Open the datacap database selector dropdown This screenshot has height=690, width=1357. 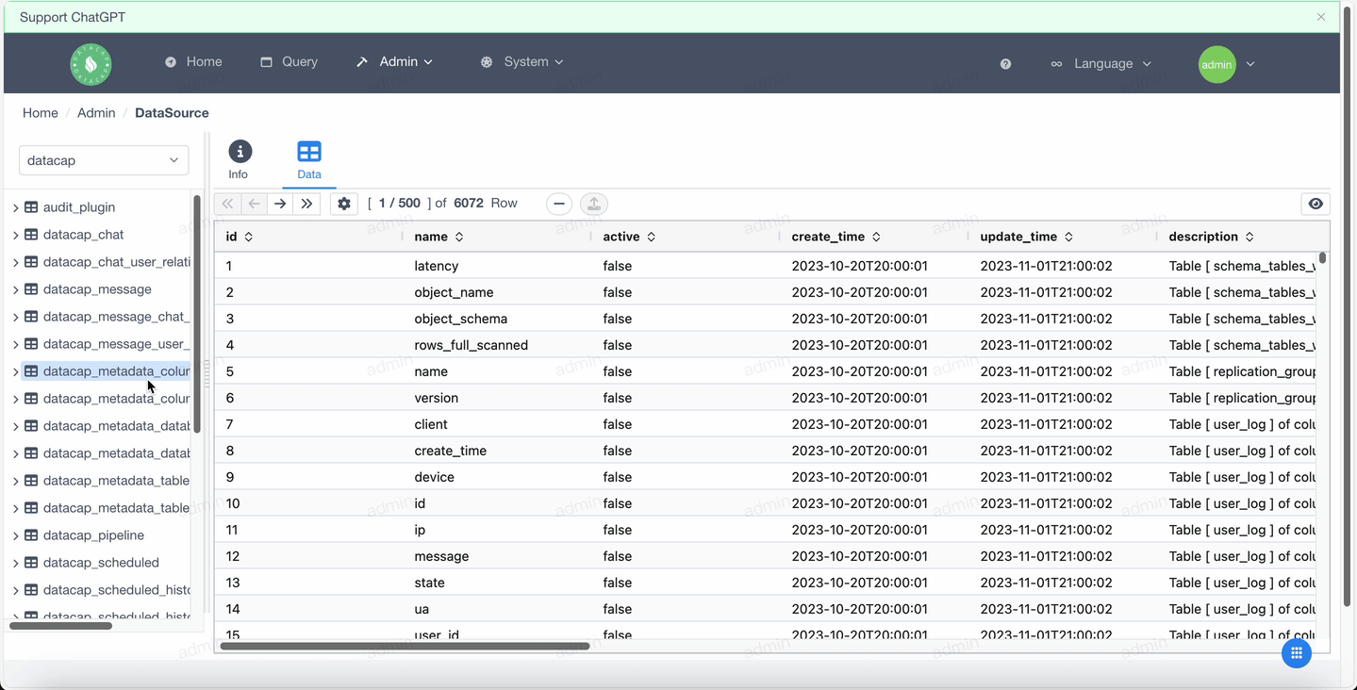pyautogui.click(x=103, y=159)
